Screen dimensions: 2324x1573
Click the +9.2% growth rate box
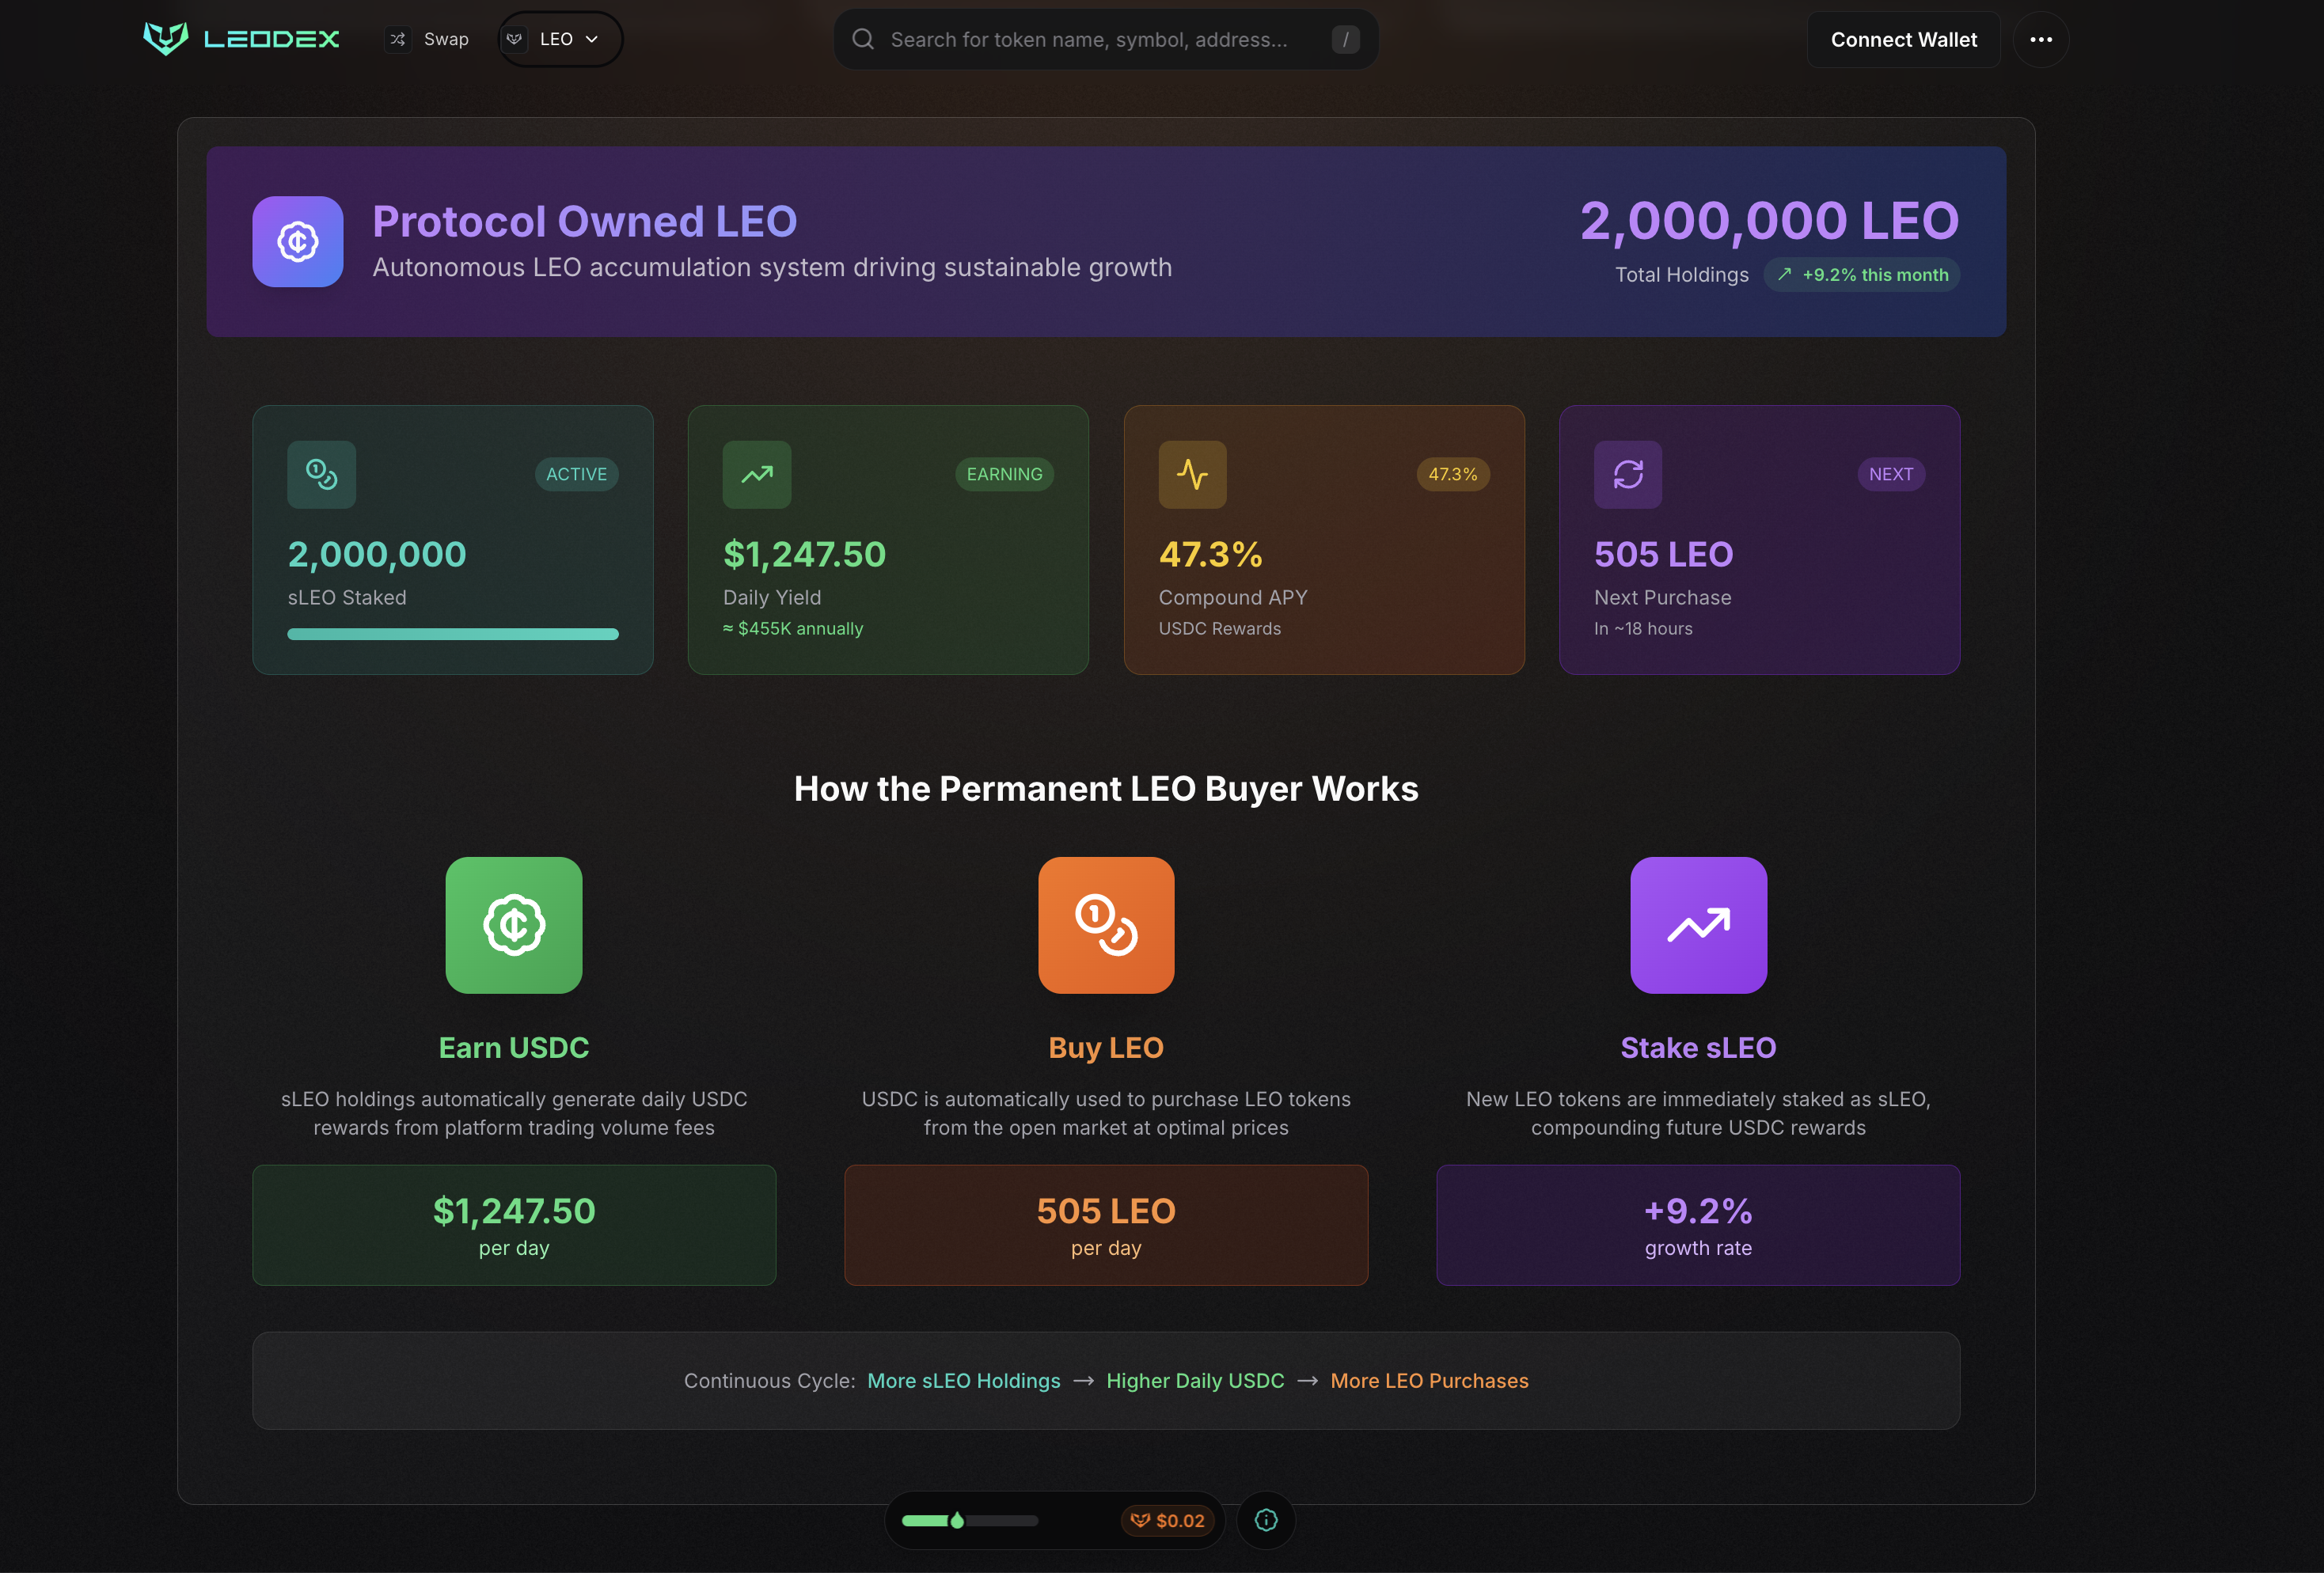(1698, 1224)
